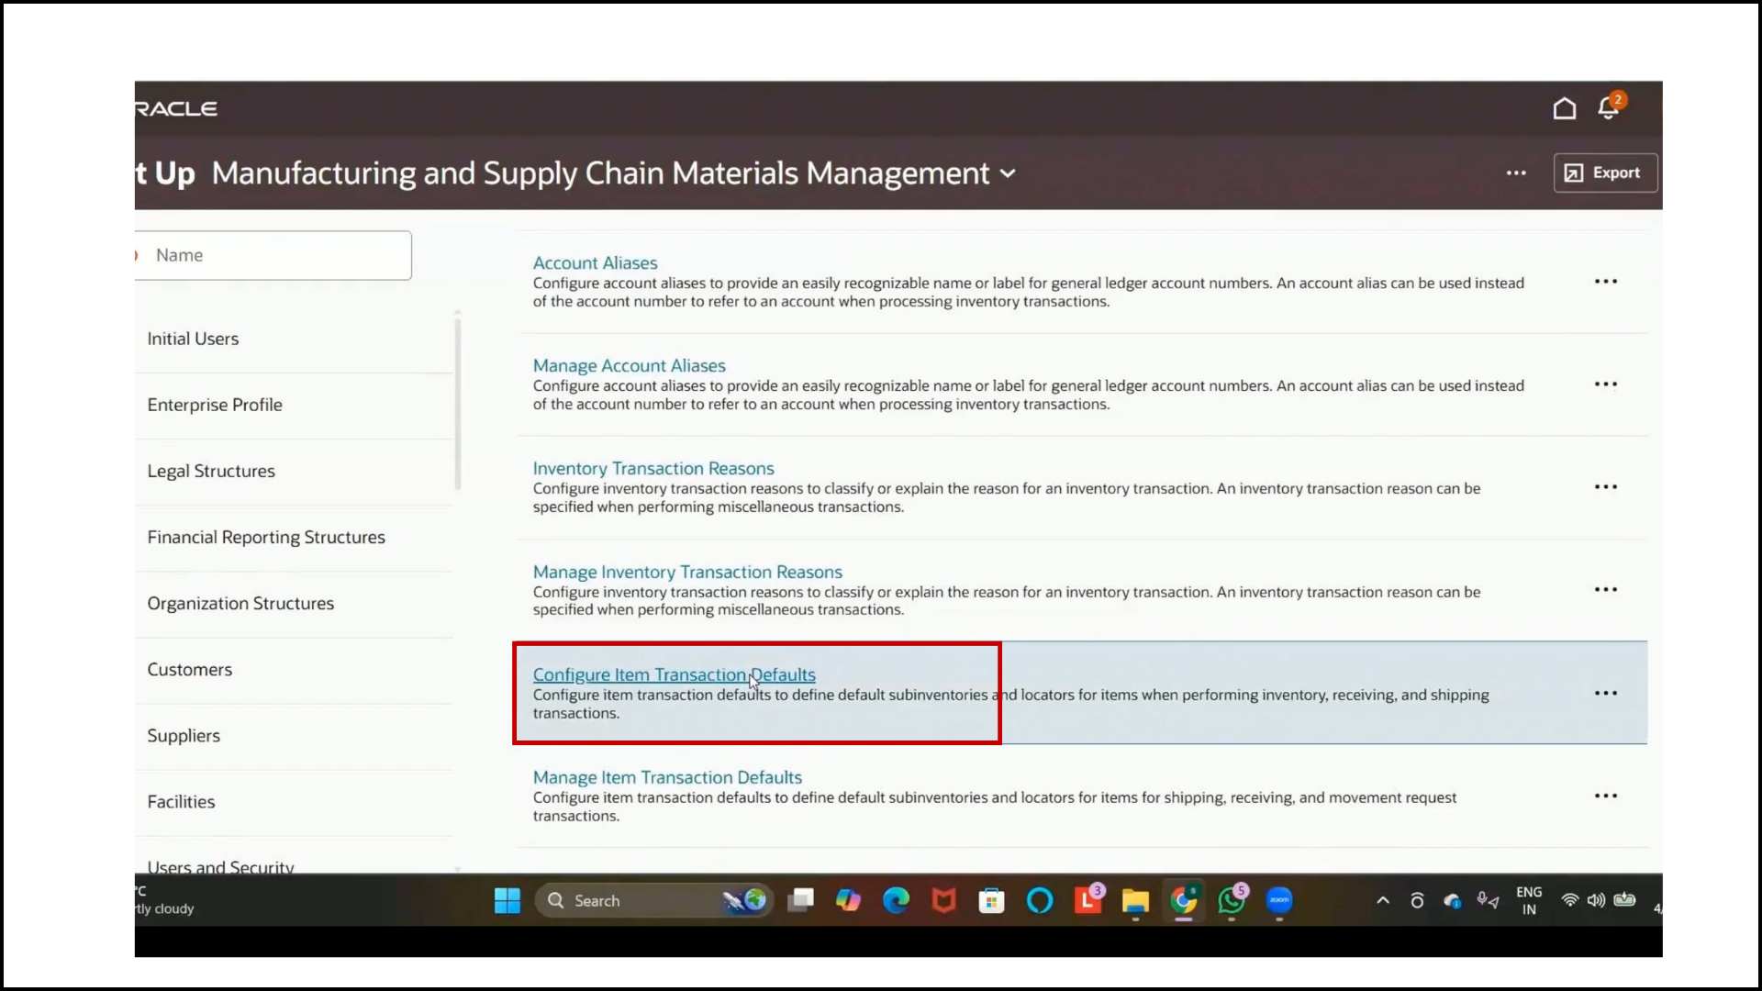Screen dimensions: 1762x991
Task: Click the sidebar vertical scrollbar
Action: (457, 404)
